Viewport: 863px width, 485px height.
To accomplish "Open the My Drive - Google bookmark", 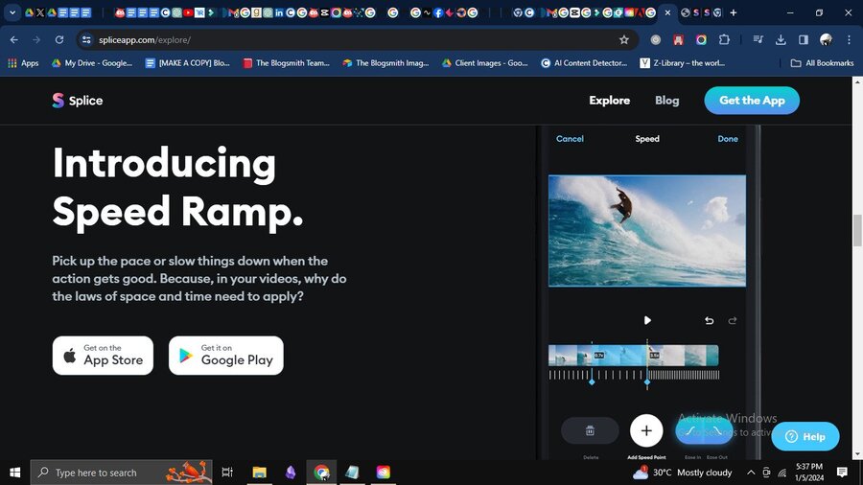I will click(x=92, y=63).
